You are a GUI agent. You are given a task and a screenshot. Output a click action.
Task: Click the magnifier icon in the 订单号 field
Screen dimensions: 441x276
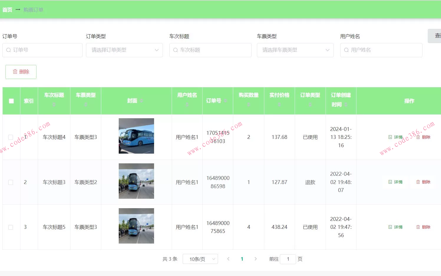click(8, 50)
